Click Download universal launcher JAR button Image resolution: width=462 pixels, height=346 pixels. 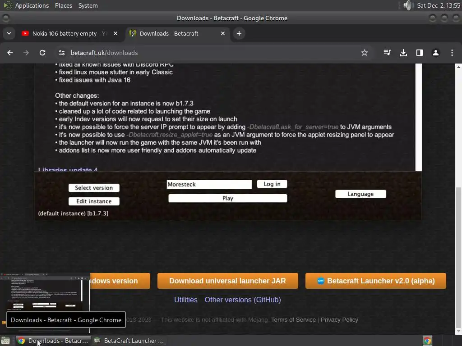pyautogui.click(x=227, y=281)
